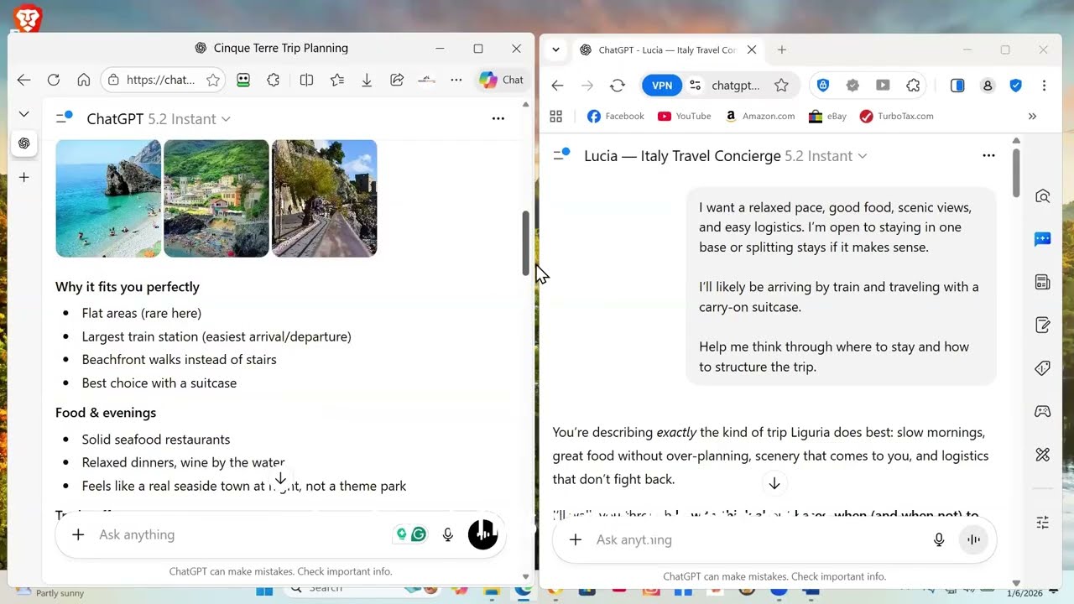Open conversation options ellipsis in Brave ChatGPT
The height and width of the screenshot is (604, 1074).
(988, 155)
